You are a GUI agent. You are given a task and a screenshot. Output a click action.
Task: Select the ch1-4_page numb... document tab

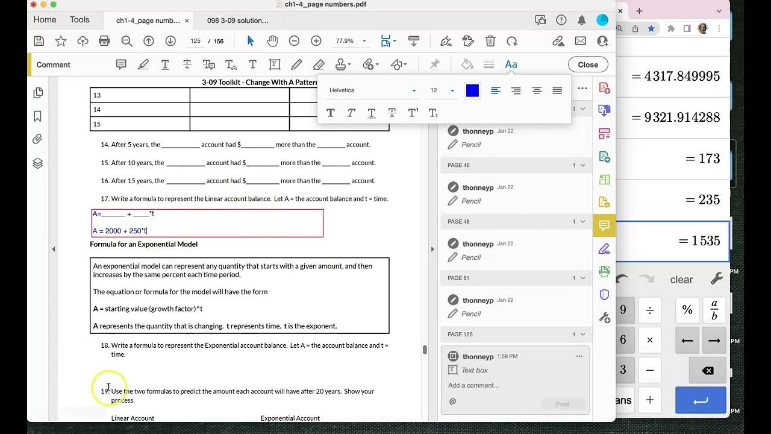tap(148, 20)
